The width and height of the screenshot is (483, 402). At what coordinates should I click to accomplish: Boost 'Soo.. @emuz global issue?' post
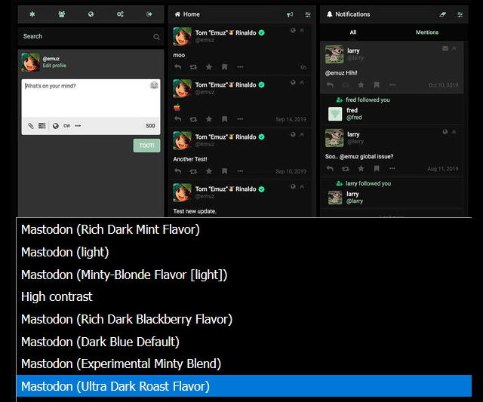click(346, 168)
